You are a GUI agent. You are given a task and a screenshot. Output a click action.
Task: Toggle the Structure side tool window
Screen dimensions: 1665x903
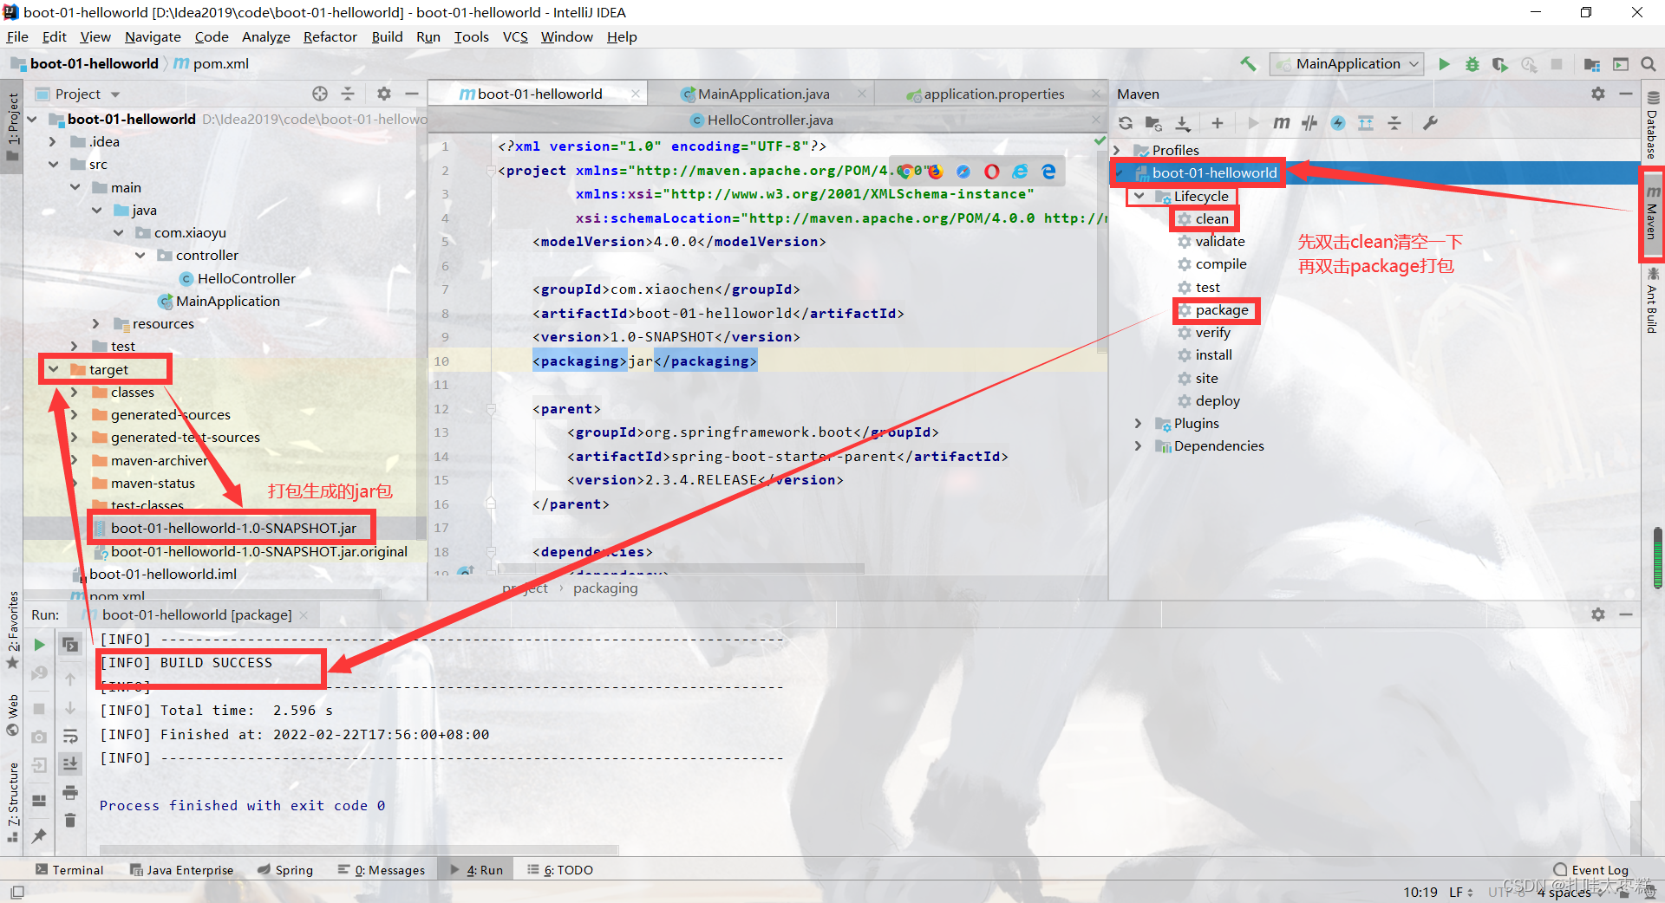(x=12, y=802)
